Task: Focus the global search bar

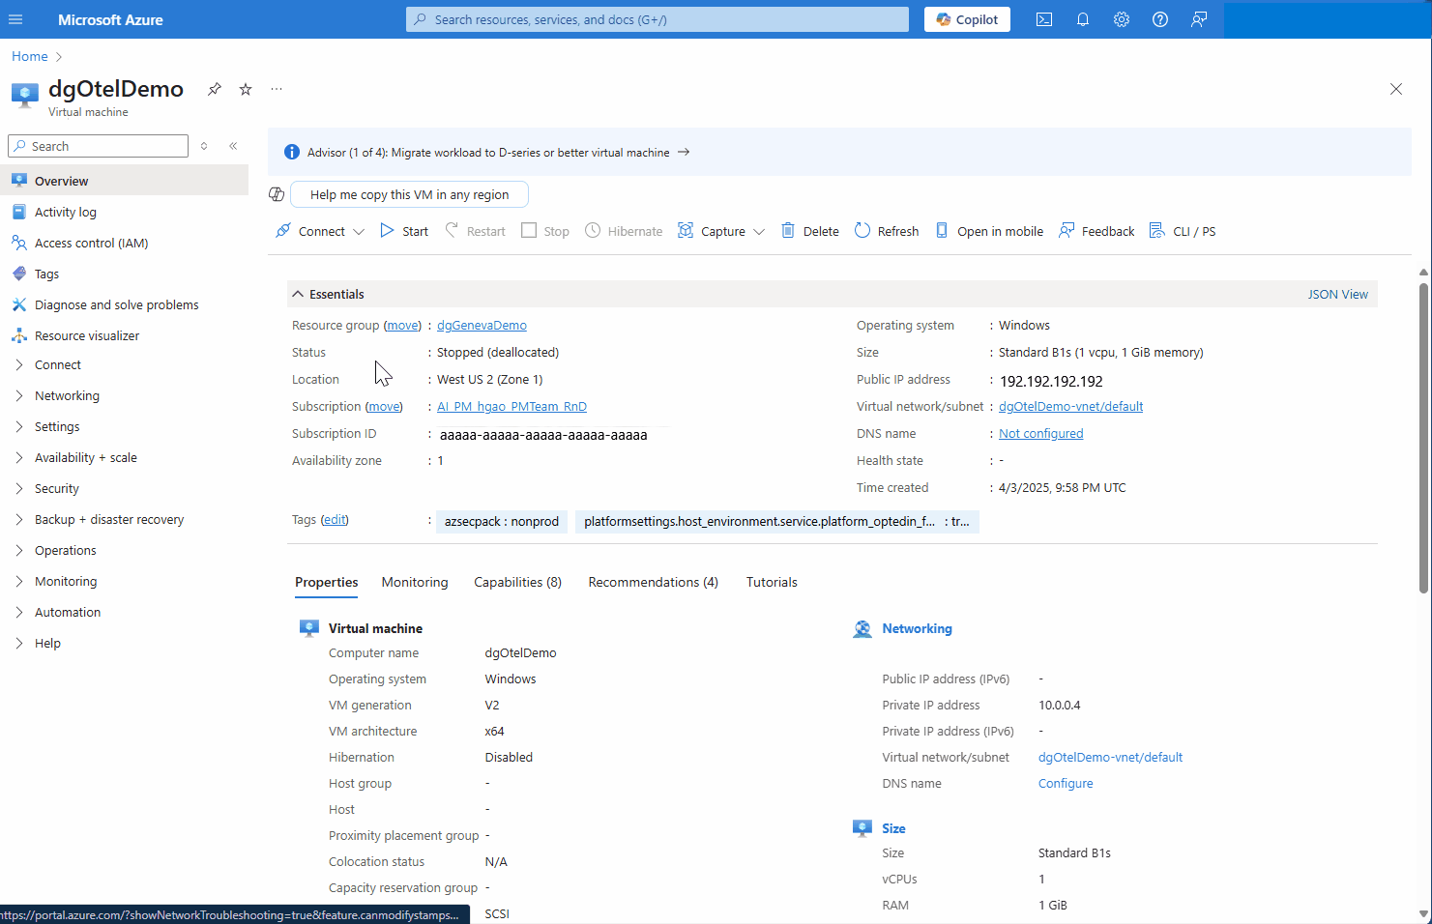Action: pyautogui.click(x=658, y=19)
